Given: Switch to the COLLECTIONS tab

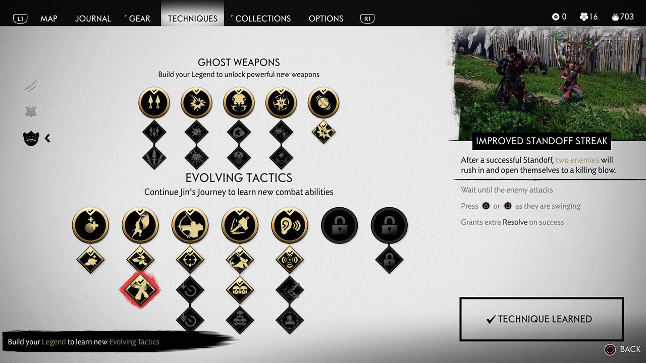Looking at the screenshot, I should pos(263,18).
